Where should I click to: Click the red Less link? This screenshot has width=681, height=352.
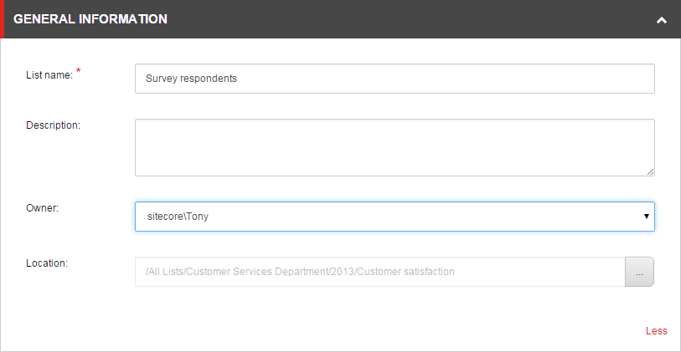[x=656, y=331]
